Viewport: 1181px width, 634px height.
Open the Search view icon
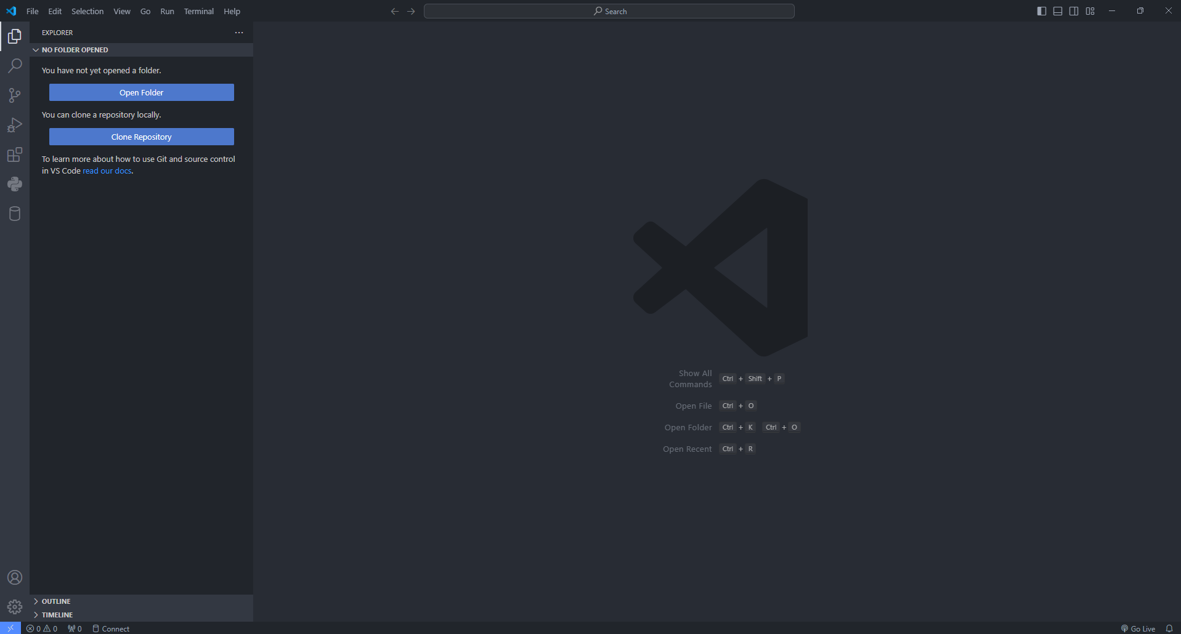(15, 65)
